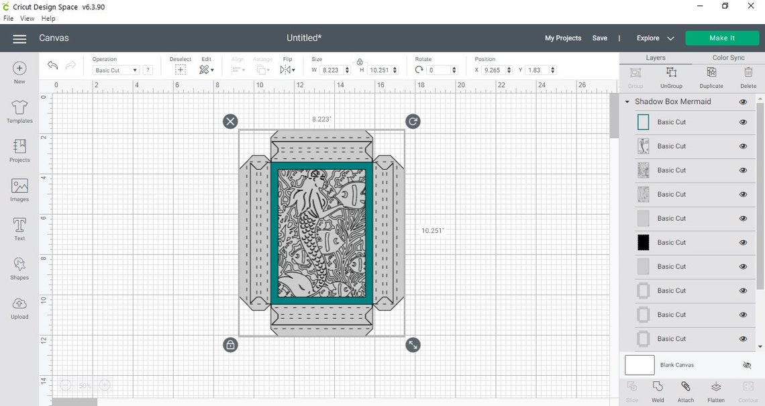This screenshot has width=765, height=406.
Task: Collapse the Shadow Box Mermaid group
Action: pyautogui.click(x=627, y=101)
